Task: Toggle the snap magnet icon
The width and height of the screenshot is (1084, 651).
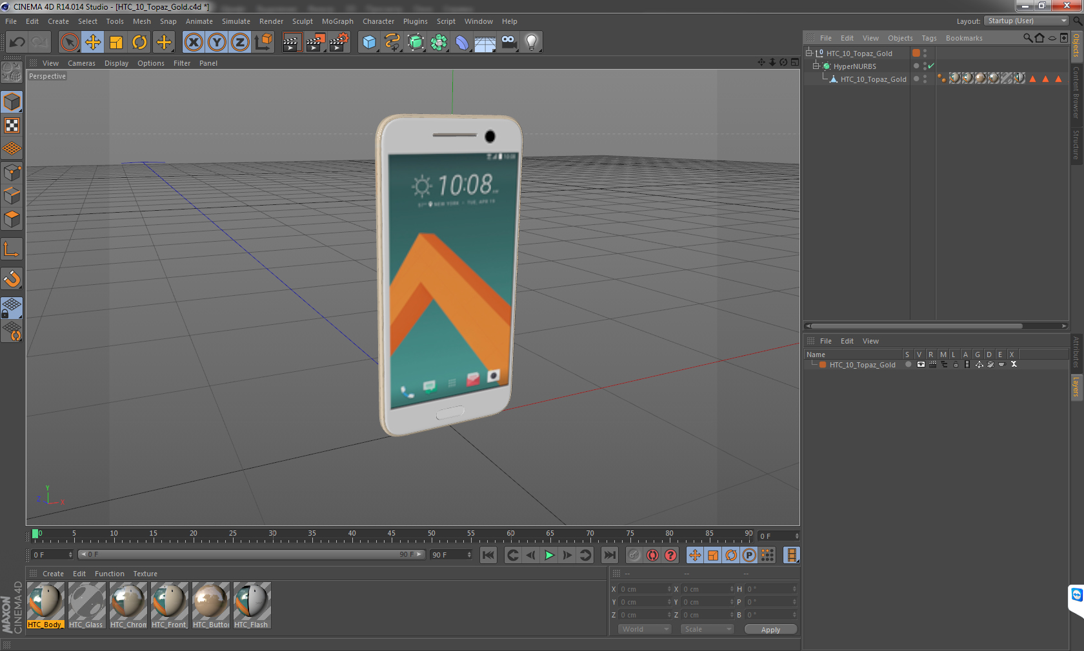Action: point(12,279)
